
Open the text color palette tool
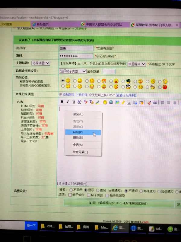pos(91,102)
